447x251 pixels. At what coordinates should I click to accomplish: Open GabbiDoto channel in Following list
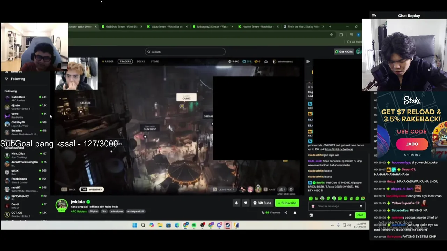pos(25,98)
